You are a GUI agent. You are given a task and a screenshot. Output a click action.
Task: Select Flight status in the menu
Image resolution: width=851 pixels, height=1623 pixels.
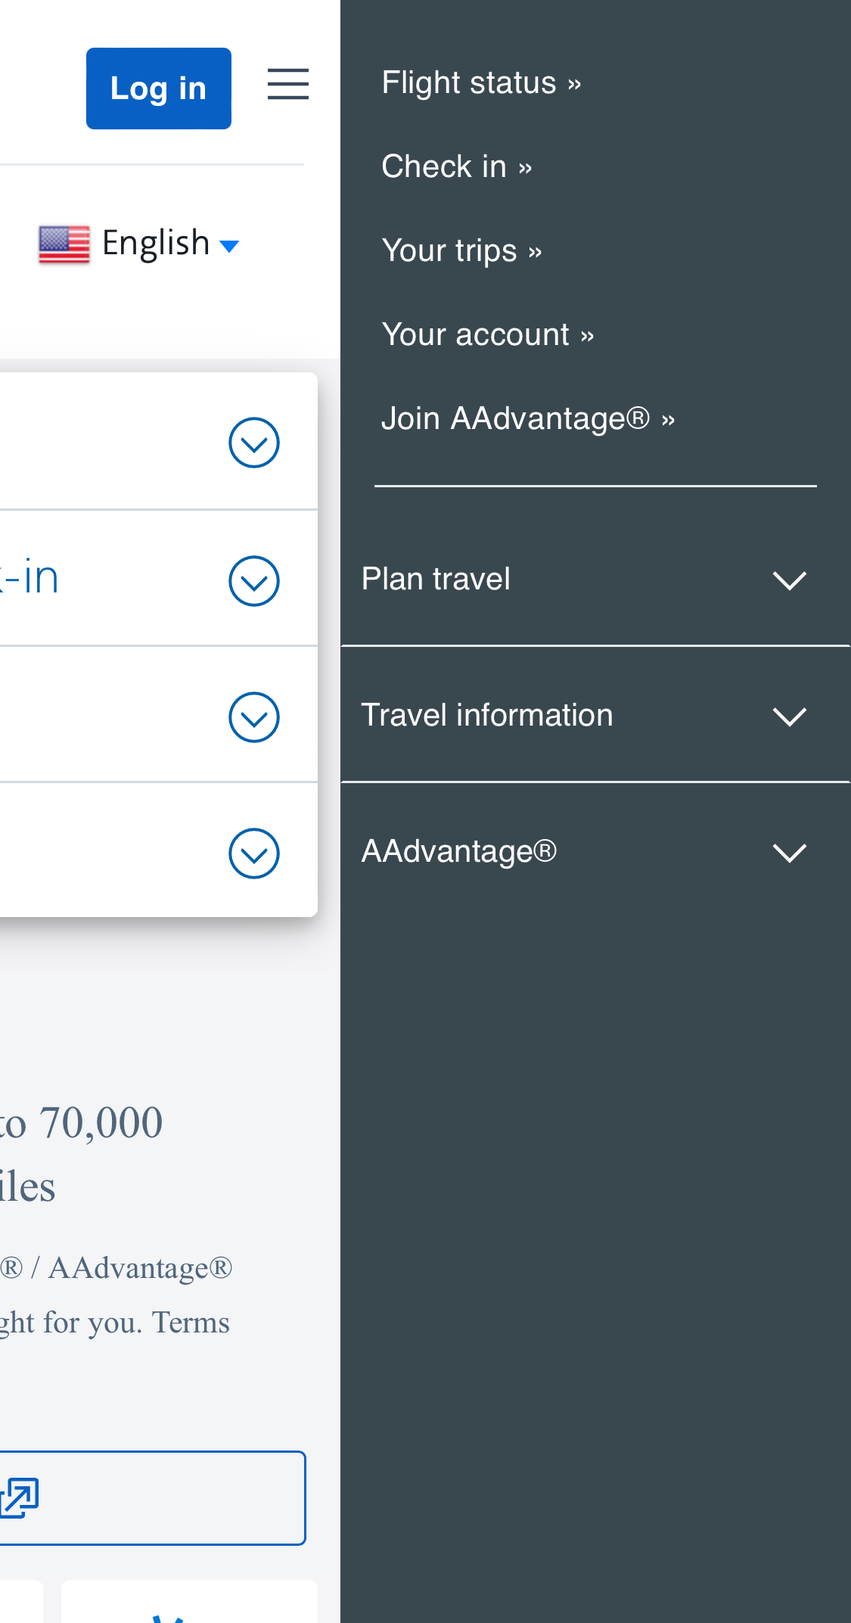pyautogui.click(x=481, y=83)
